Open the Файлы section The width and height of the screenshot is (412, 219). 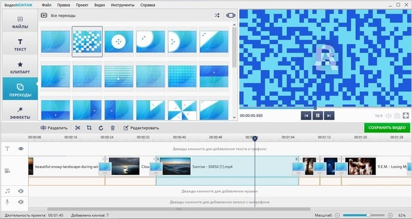[20, 22]
